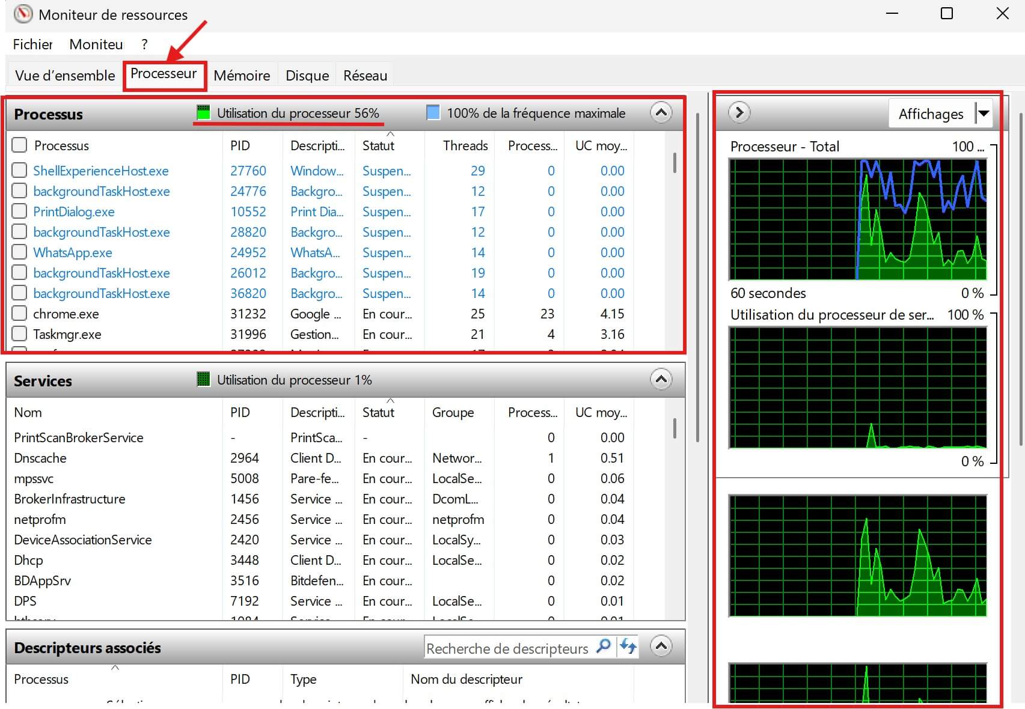Collapse the Descripteurs associés section

click(661, 646)
